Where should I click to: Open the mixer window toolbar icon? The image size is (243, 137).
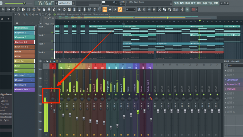click(34, 10)
